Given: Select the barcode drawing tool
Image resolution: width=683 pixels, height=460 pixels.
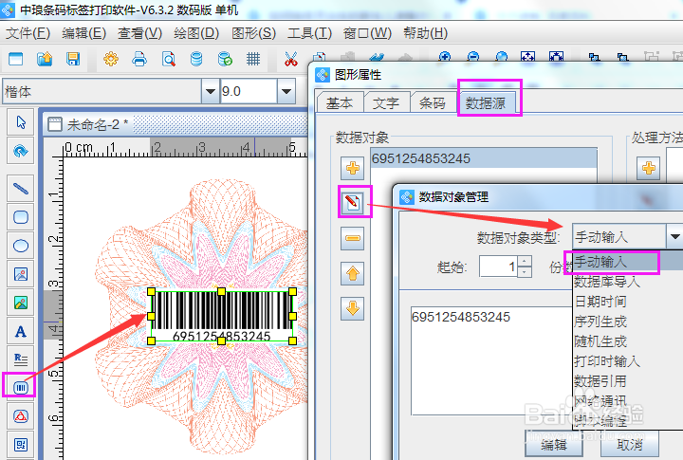Looking at the screenshot, I should click(x=20, y=387).
